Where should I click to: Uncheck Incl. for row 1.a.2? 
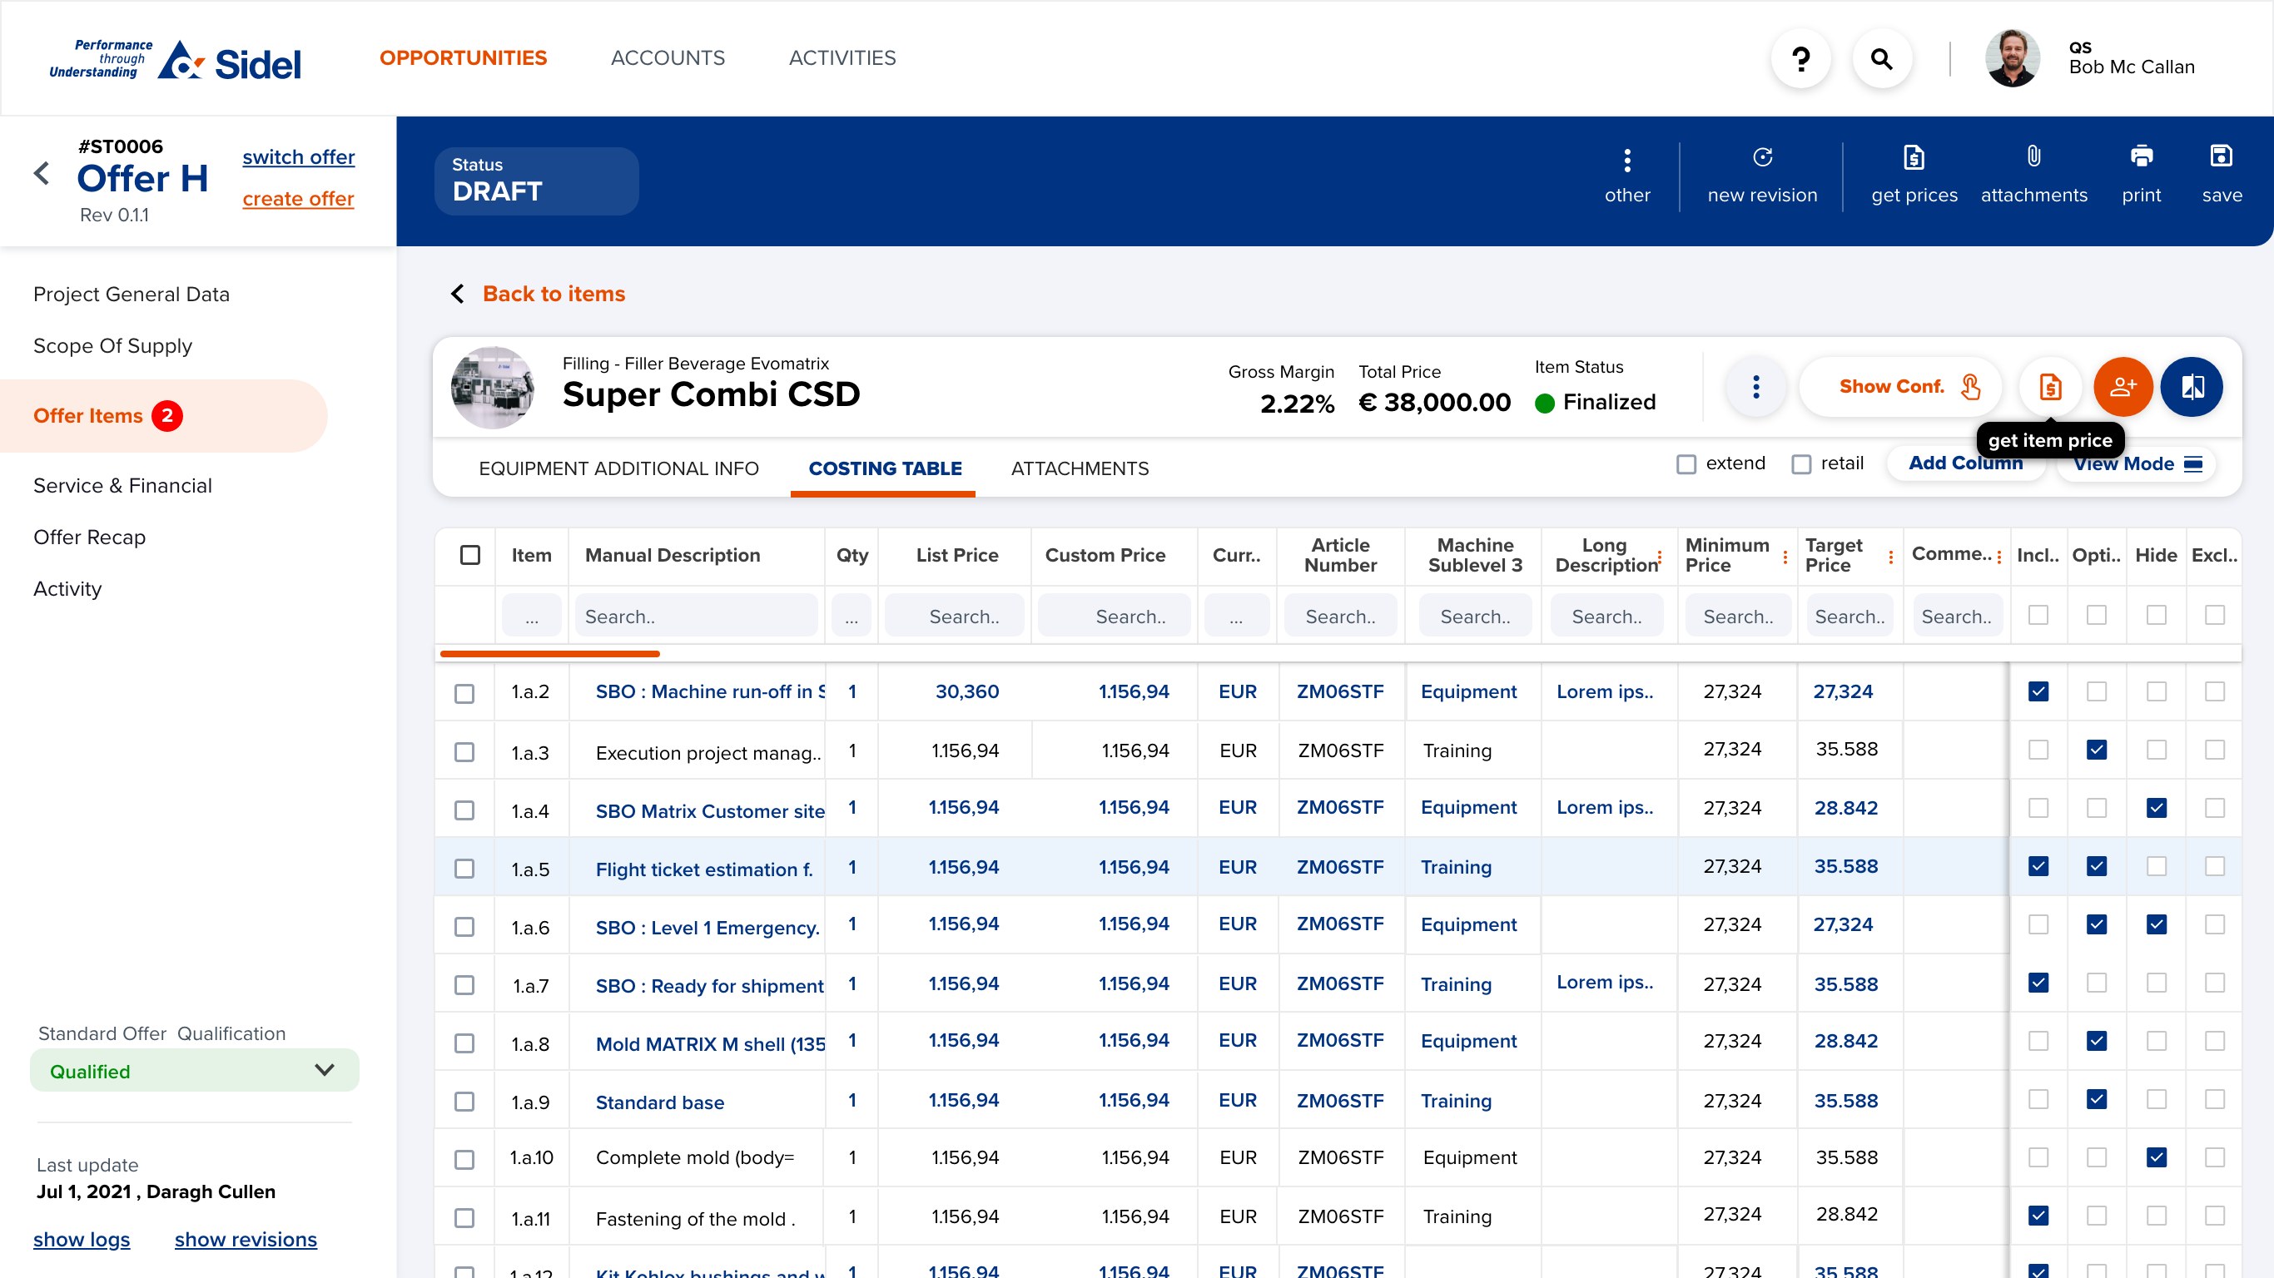pos(2038,691)
